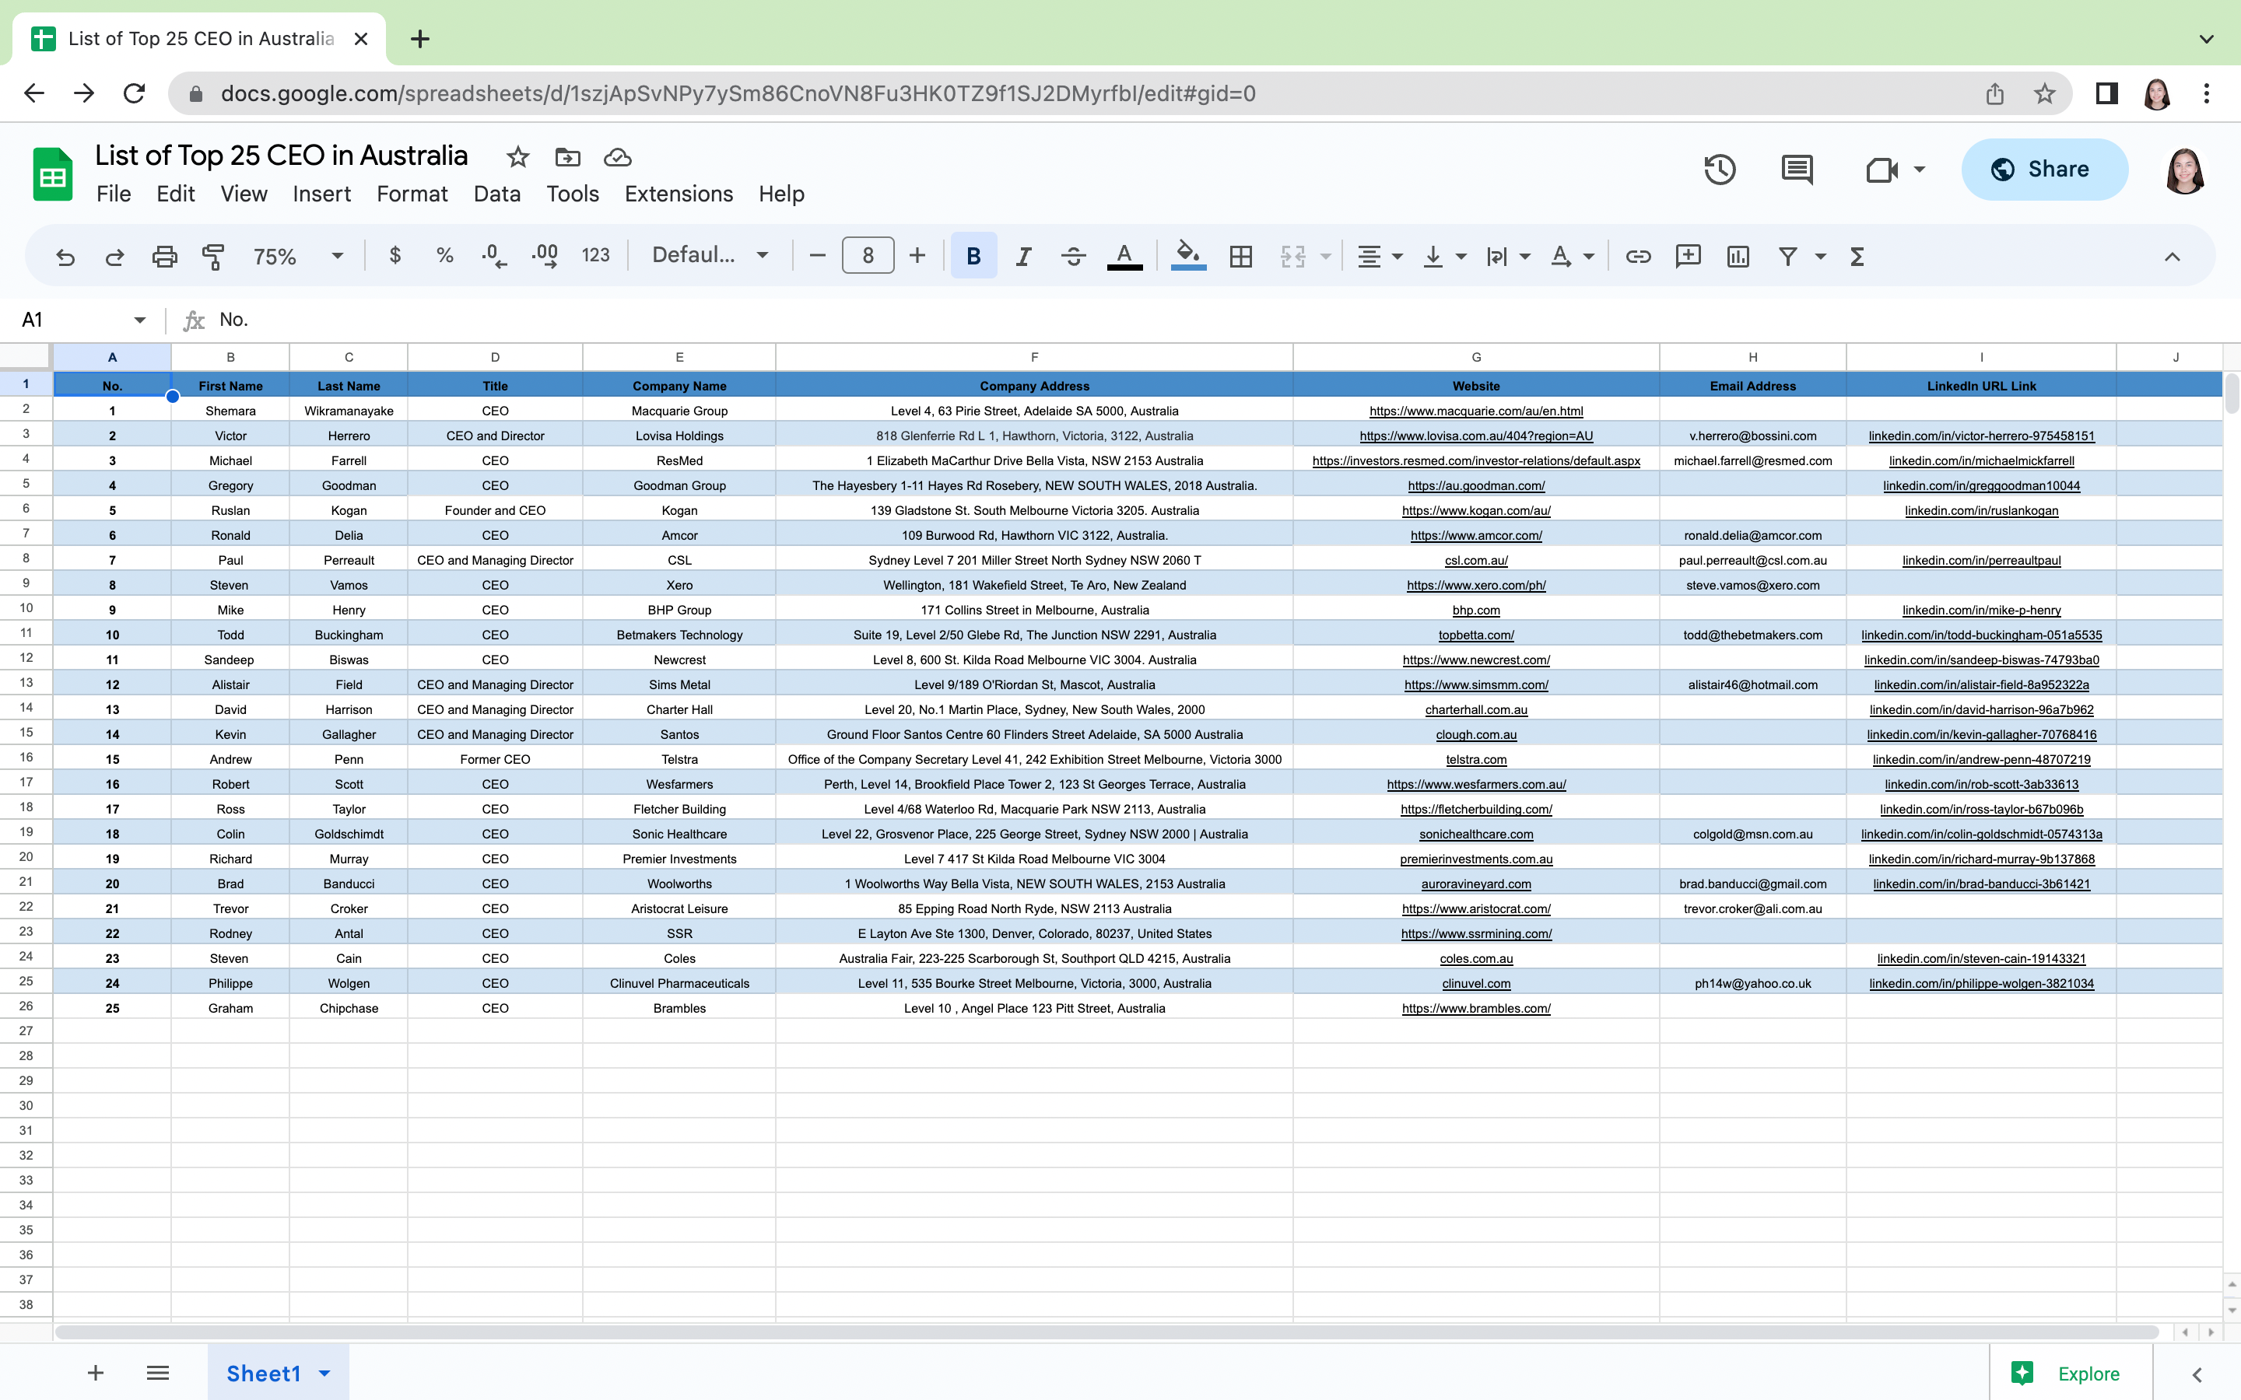This screenshot has height=1400, width=2241.
Task: Open Sheet1 tab options arrow
Action: [x=324, y=1373]
